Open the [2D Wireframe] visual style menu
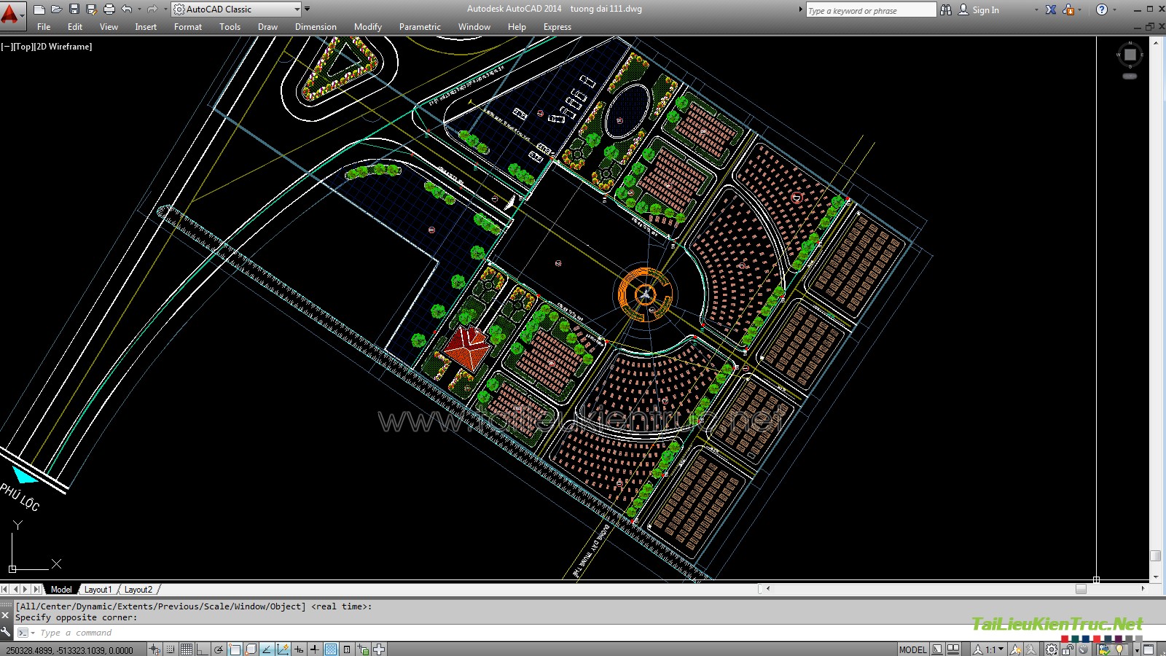 point(63,46)
